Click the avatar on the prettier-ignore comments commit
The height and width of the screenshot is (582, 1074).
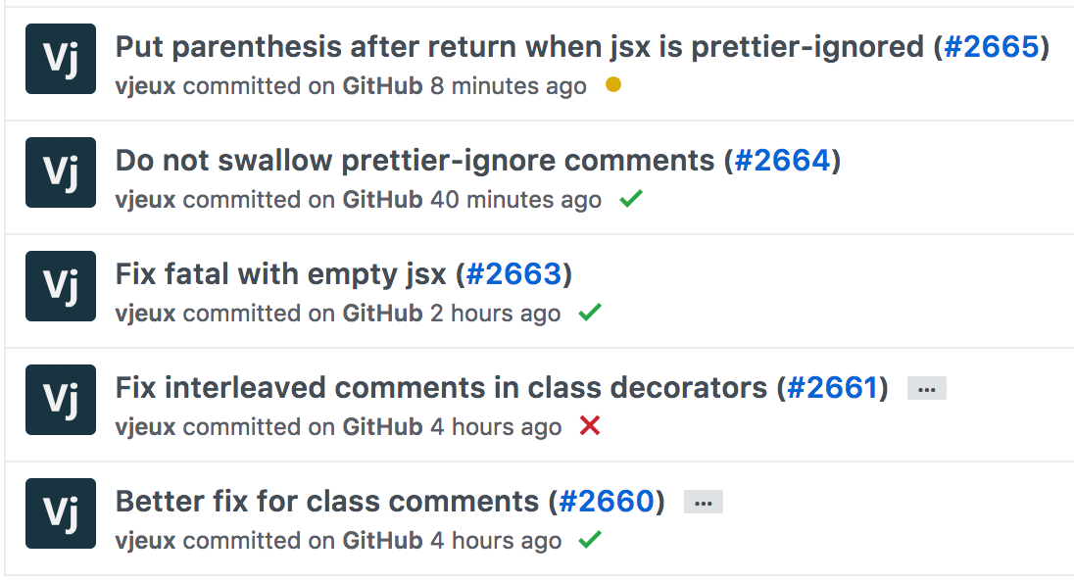[60, 172]
